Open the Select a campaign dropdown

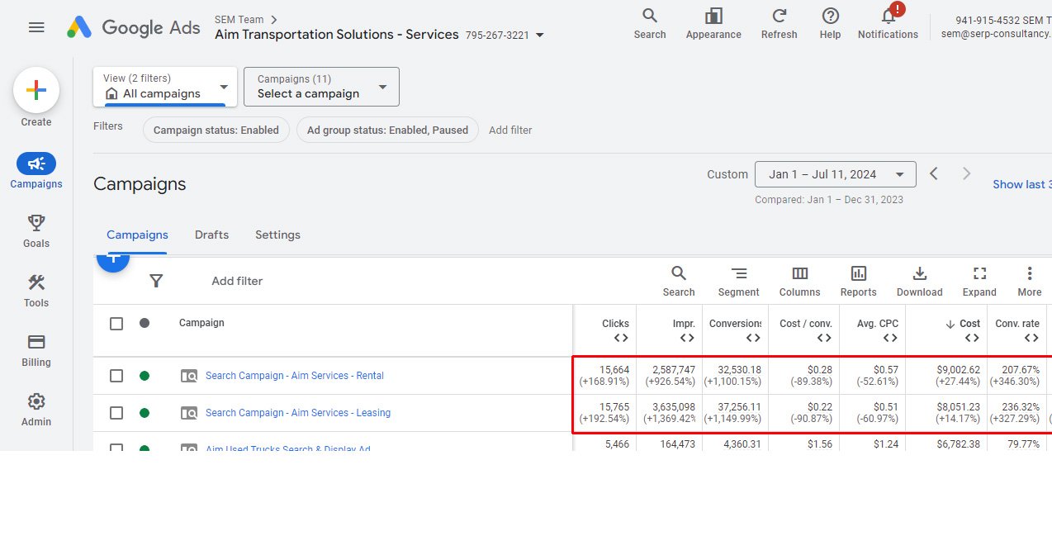321,87
